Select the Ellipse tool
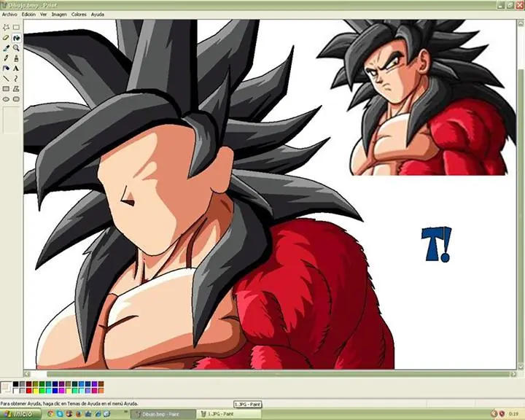Image resolution: width=525 pixels, height=420 pixels. 6,99
